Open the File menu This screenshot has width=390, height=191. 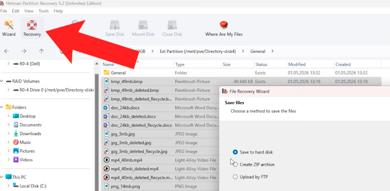[x=4, y=11]
